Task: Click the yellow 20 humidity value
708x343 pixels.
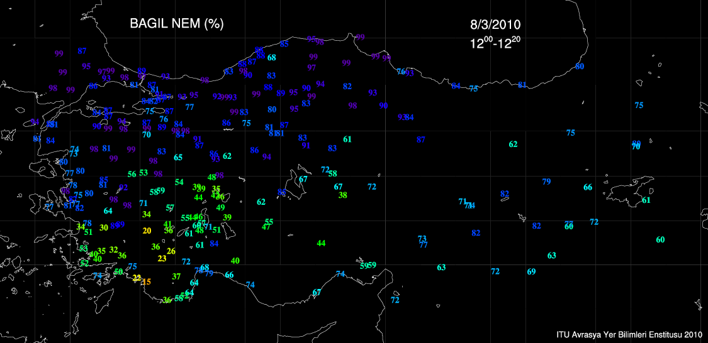Action: pyautogui.click(x=147, y=231)
